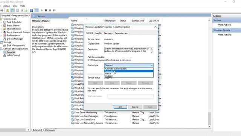Click the gear icon beside Xbox Game Monitoring

pyautogui.click(x=72, y=113)
